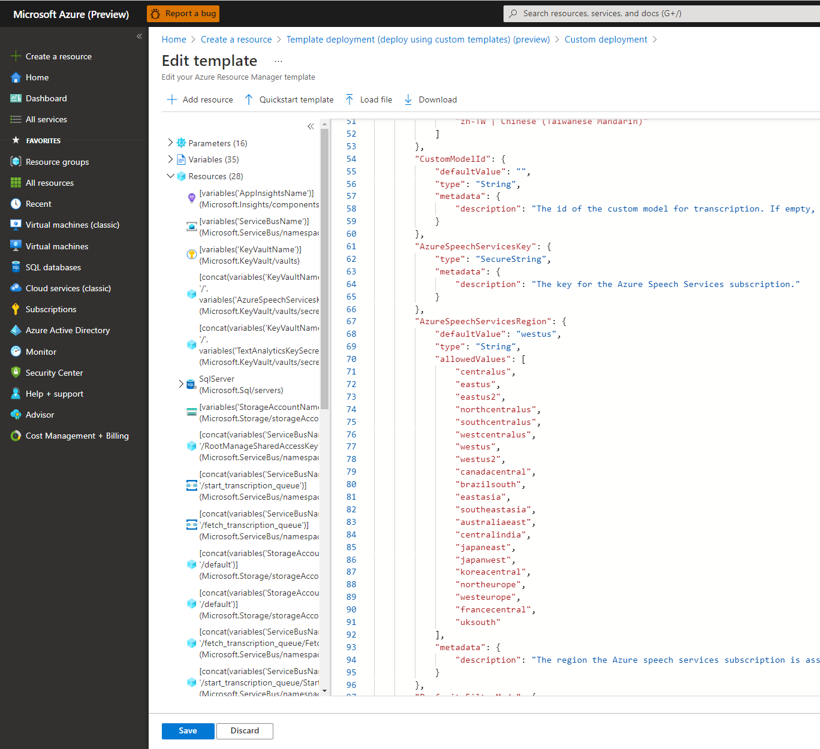Open Azure Active Directory

67,330
